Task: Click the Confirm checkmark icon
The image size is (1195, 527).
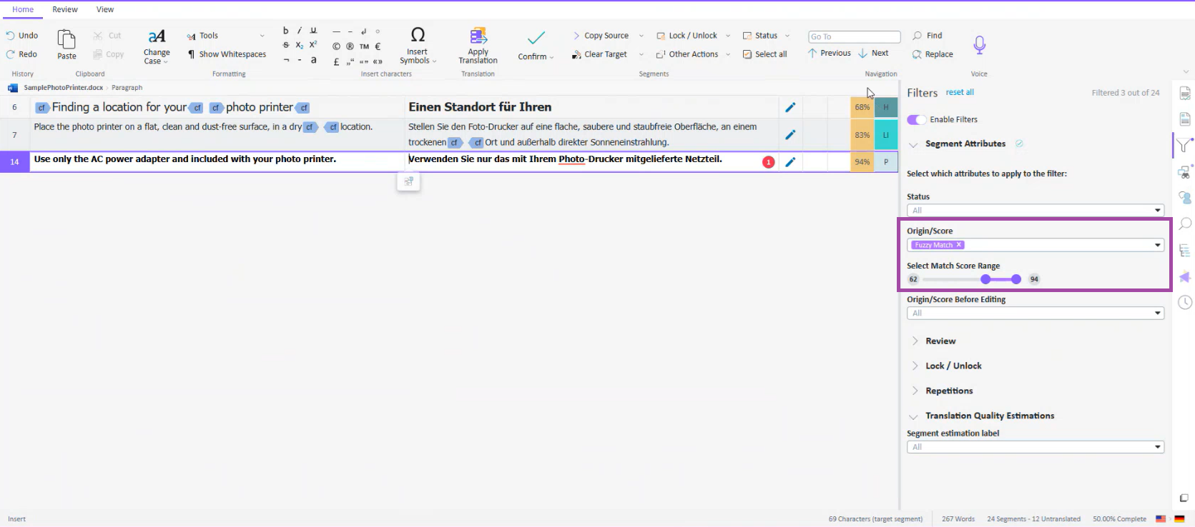Action: [x=536, y=38]
